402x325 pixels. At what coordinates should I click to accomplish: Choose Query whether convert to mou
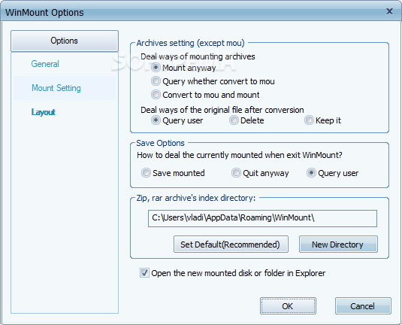(x=156, y=81)
